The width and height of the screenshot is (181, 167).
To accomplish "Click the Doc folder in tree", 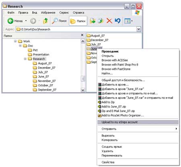I will 28,46.
